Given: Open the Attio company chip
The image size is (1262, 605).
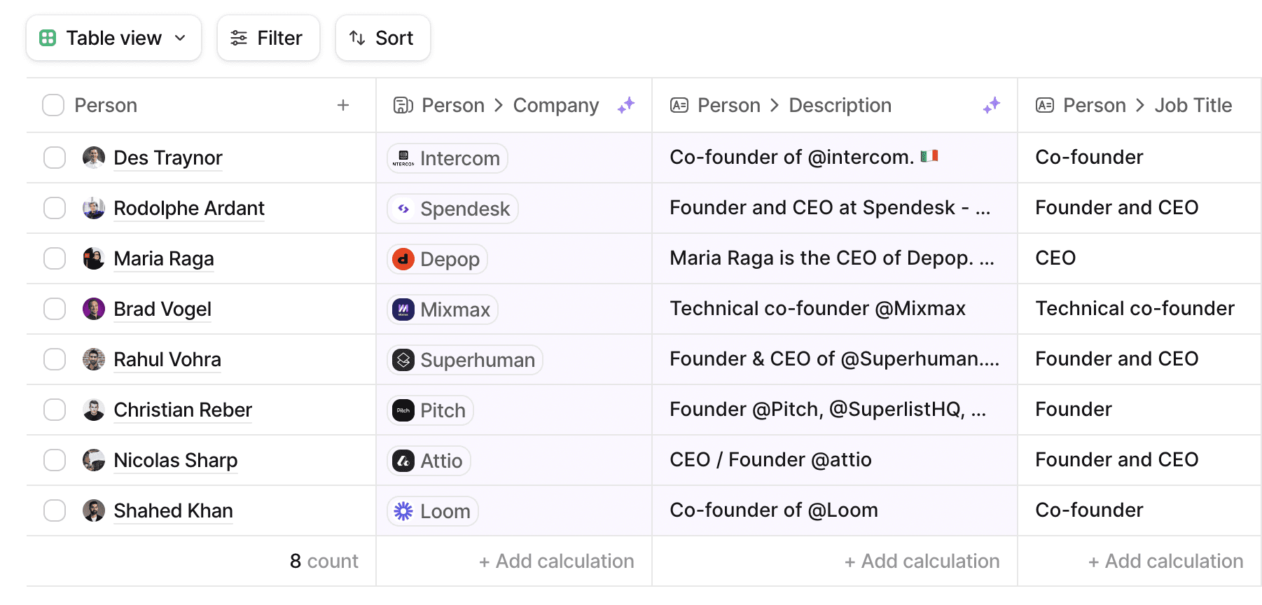Looking at the screenshot, I should (429, 461).
